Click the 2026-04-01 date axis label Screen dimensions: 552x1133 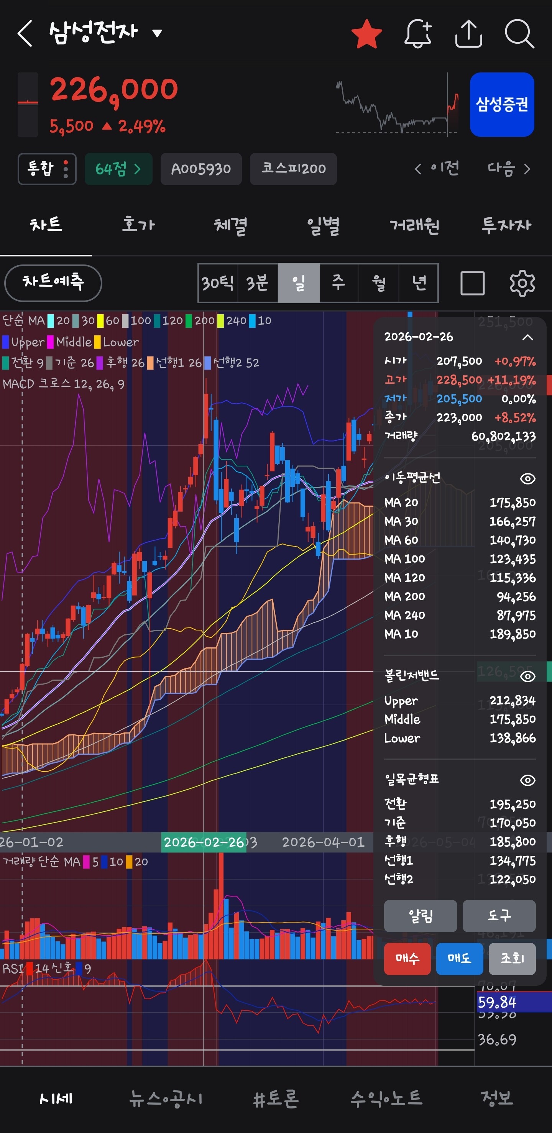click(x=323, y=842)
